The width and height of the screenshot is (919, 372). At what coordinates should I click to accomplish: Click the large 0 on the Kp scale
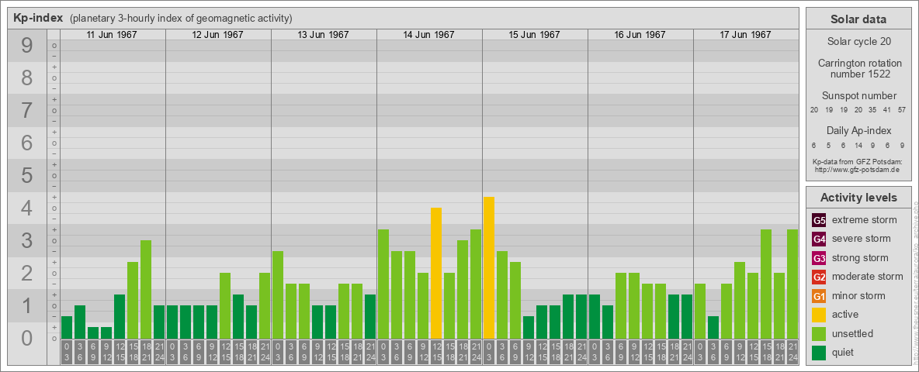point(26,337)
